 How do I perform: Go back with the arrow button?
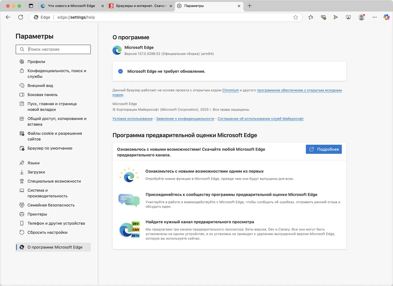click(8, 17)
